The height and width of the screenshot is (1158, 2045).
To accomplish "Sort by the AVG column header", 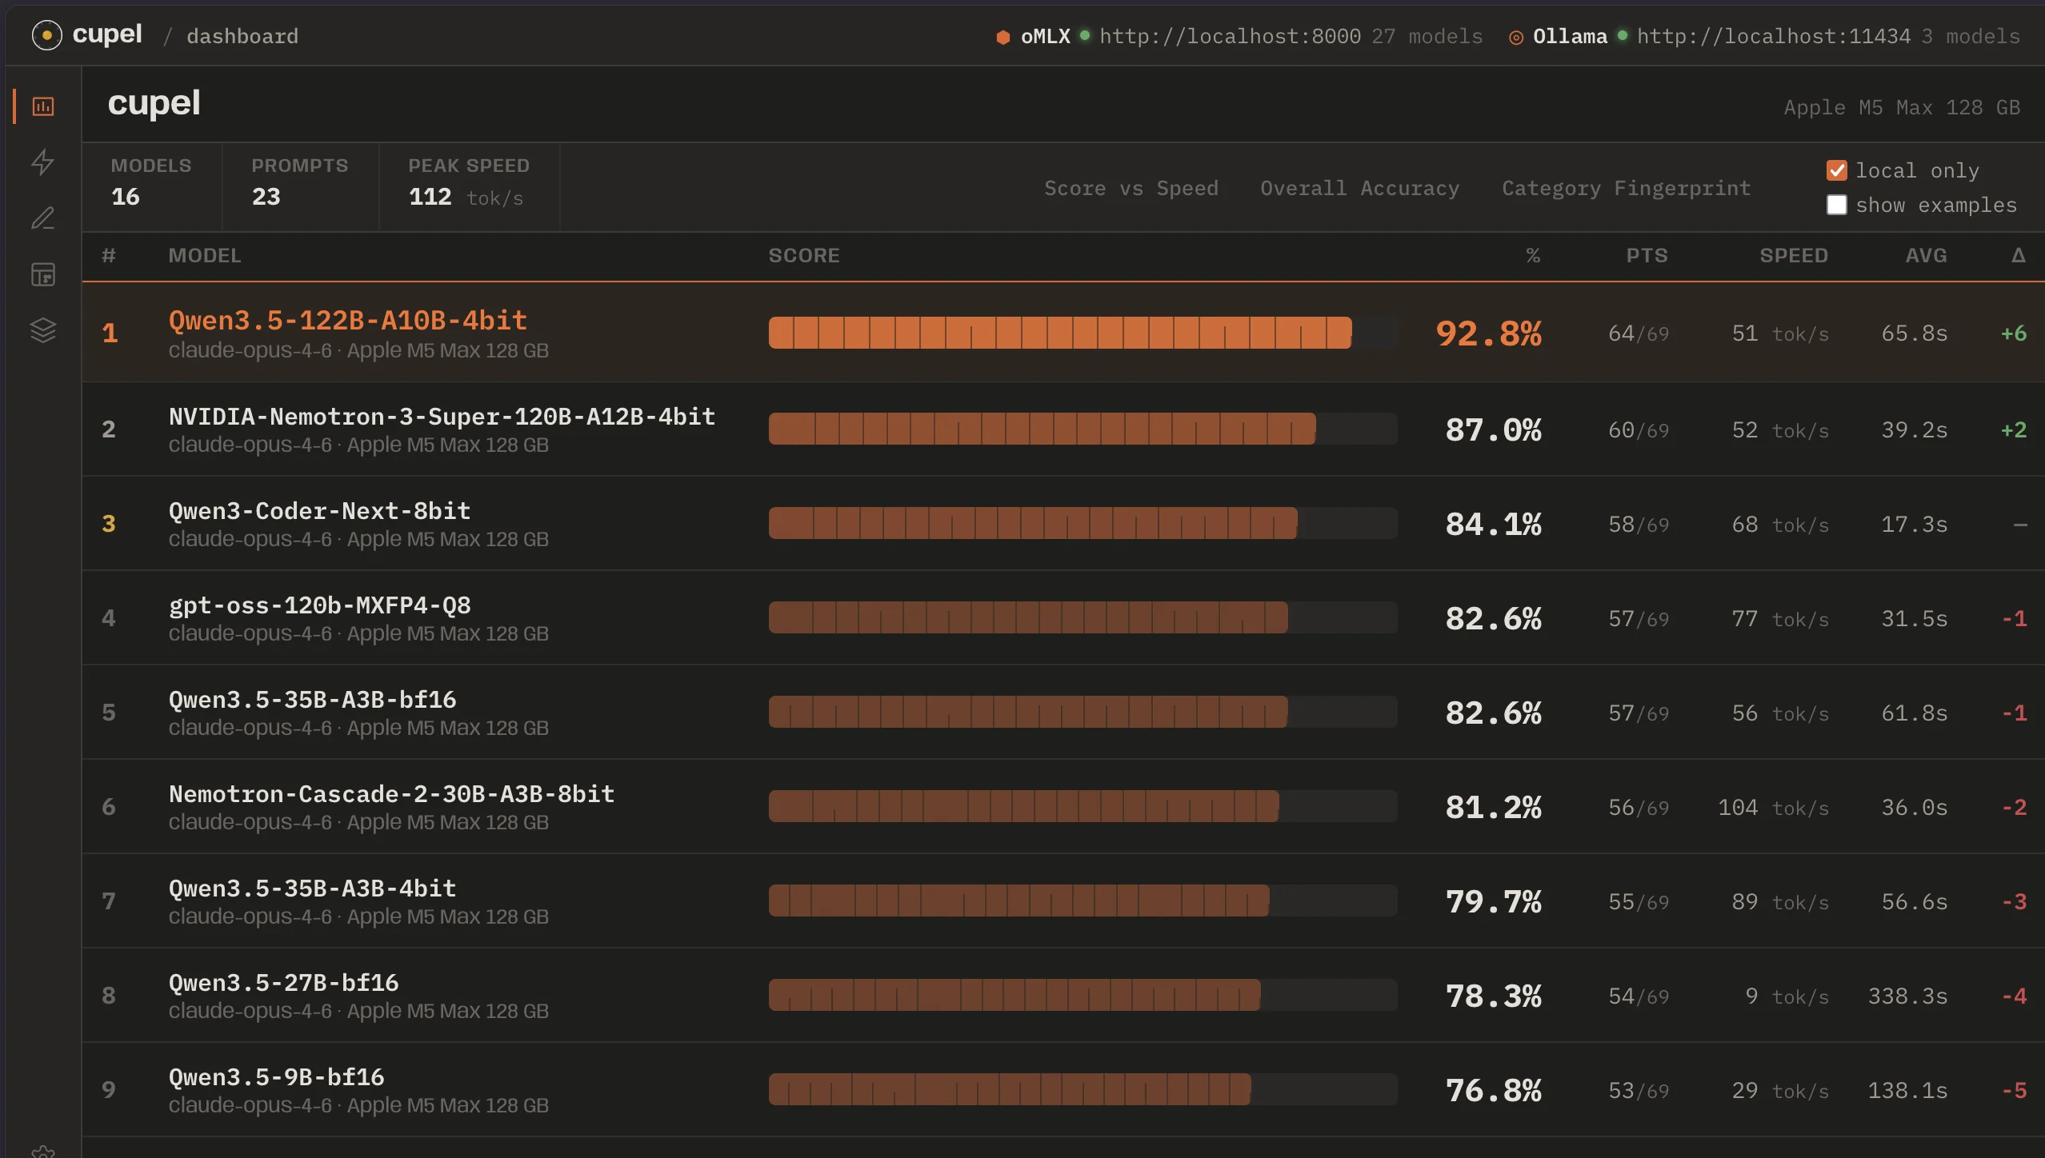I will 1925,256.
